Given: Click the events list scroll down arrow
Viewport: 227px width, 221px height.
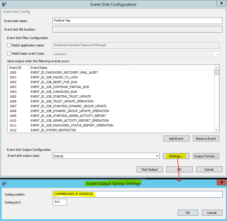Looking at the screenshot, I should pyautogui.click(x=217, y=130).
